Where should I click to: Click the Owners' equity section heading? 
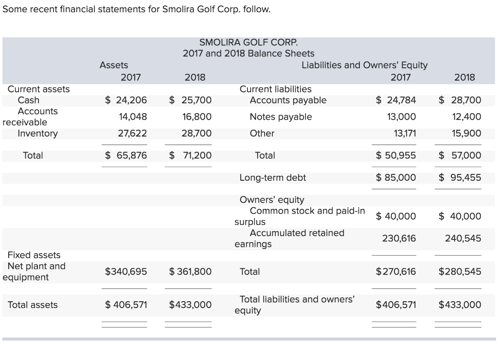272,199
